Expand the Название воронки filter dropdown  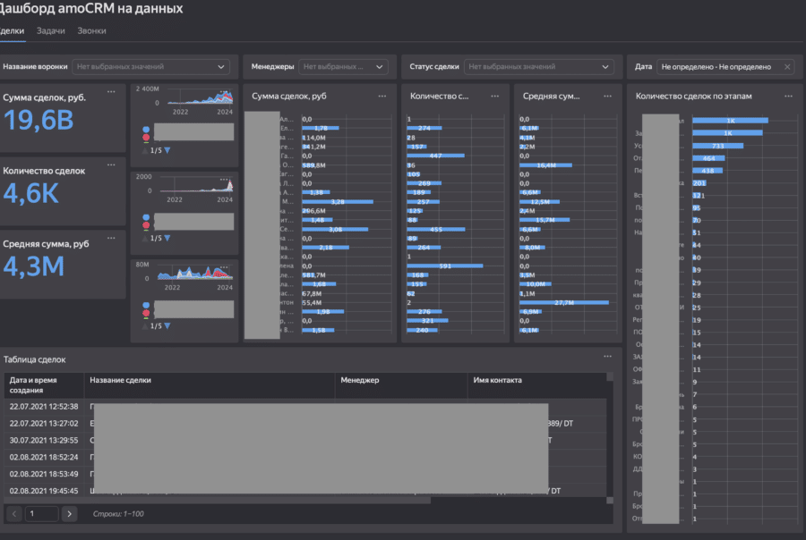tap(150, 67)
